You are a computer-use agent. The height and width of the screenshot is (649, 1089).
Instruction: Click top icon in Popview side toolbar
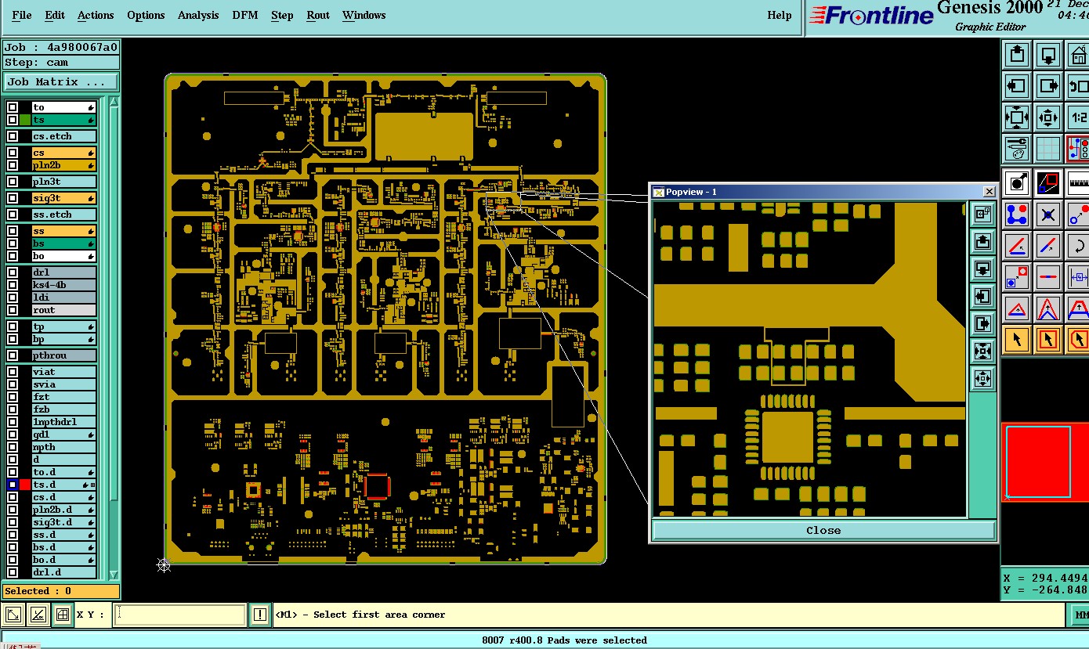pyautogui.click(x=982, y=215)
